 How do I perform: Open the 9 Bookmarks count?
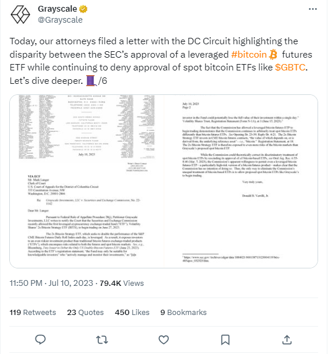(x=183, y=312)
